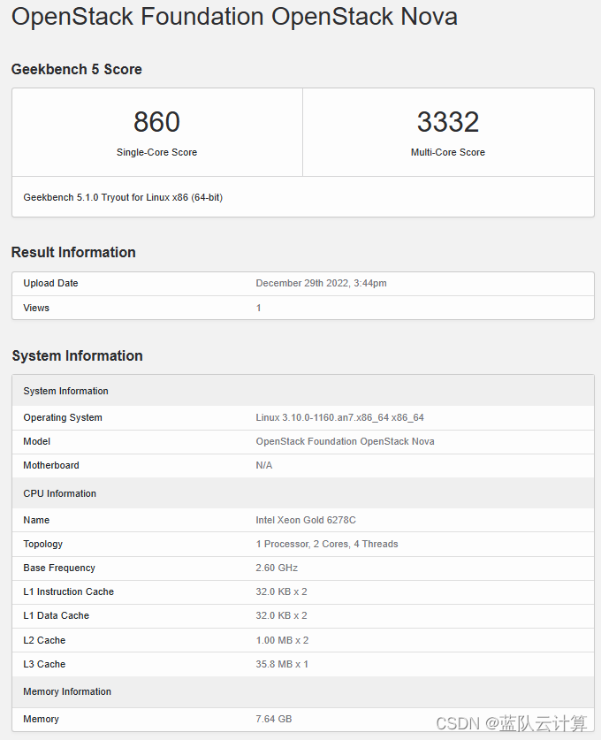
Task: Click the Motherboard label
Action: click(51, 465)
